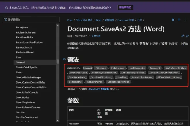The width and height of the screenshot is (190, 126).
Task: Click the _SaveNativePictureFormat_ parameter
Action: (164, 73)
